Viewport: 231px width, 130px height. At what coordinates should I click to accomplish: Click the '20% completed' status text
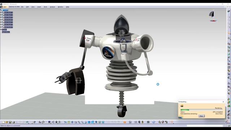tap(218, 112)
